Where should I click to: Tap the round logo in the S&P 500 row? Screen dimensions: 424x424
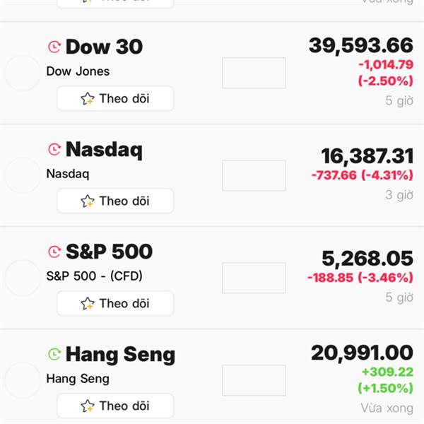click(x=23, y=278)
